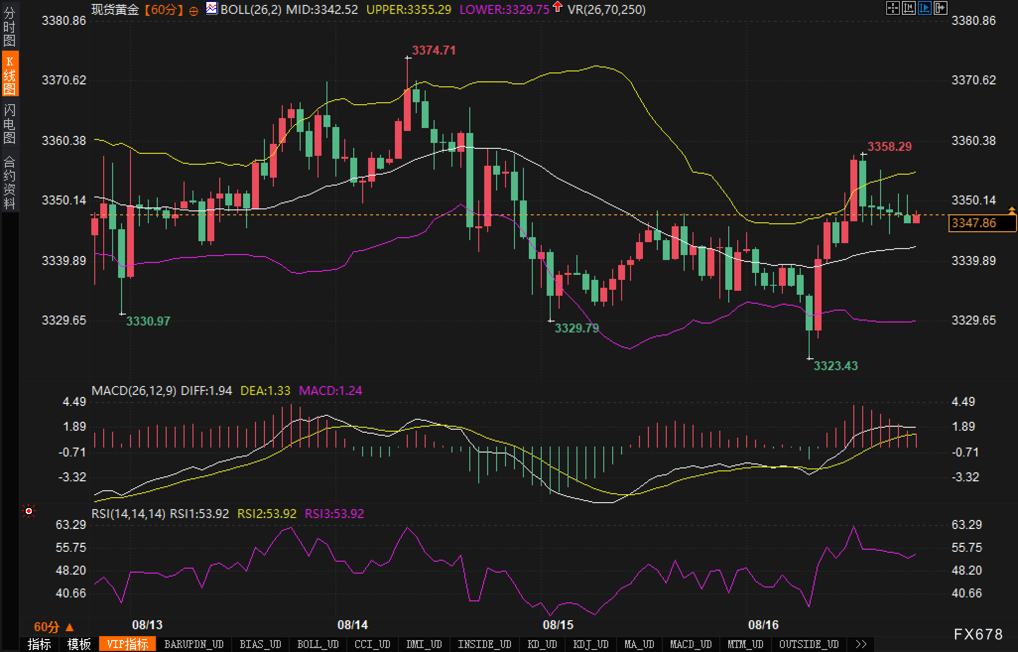Click the blue highlighted chart-shift icon
This screenshot has width=1018, height=652.
click(924, 8)
